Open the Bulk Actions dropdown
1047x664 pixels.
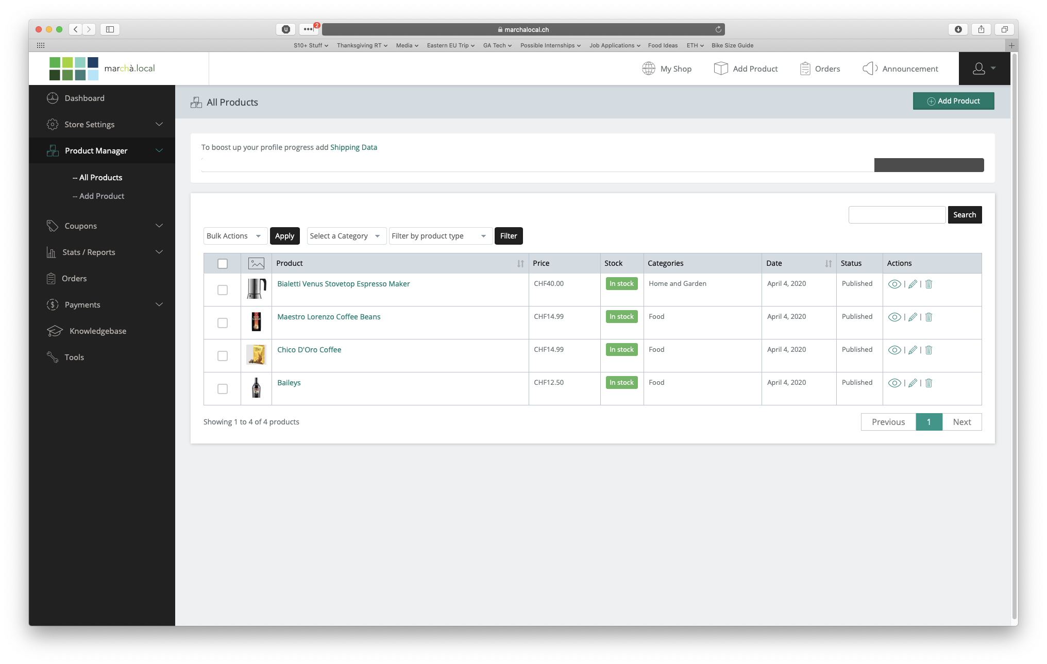tap(235, 236)
